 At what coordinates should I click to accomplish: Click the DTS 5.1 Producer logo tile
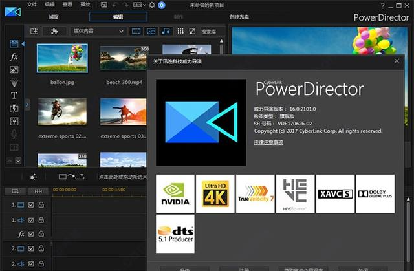(x=175, y=233)
